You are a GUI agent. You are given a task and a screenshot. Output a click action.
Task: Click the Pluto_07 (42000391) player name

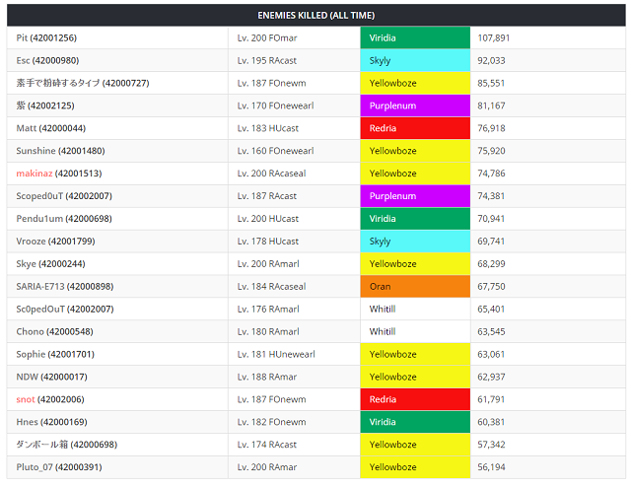click(59, 467)
